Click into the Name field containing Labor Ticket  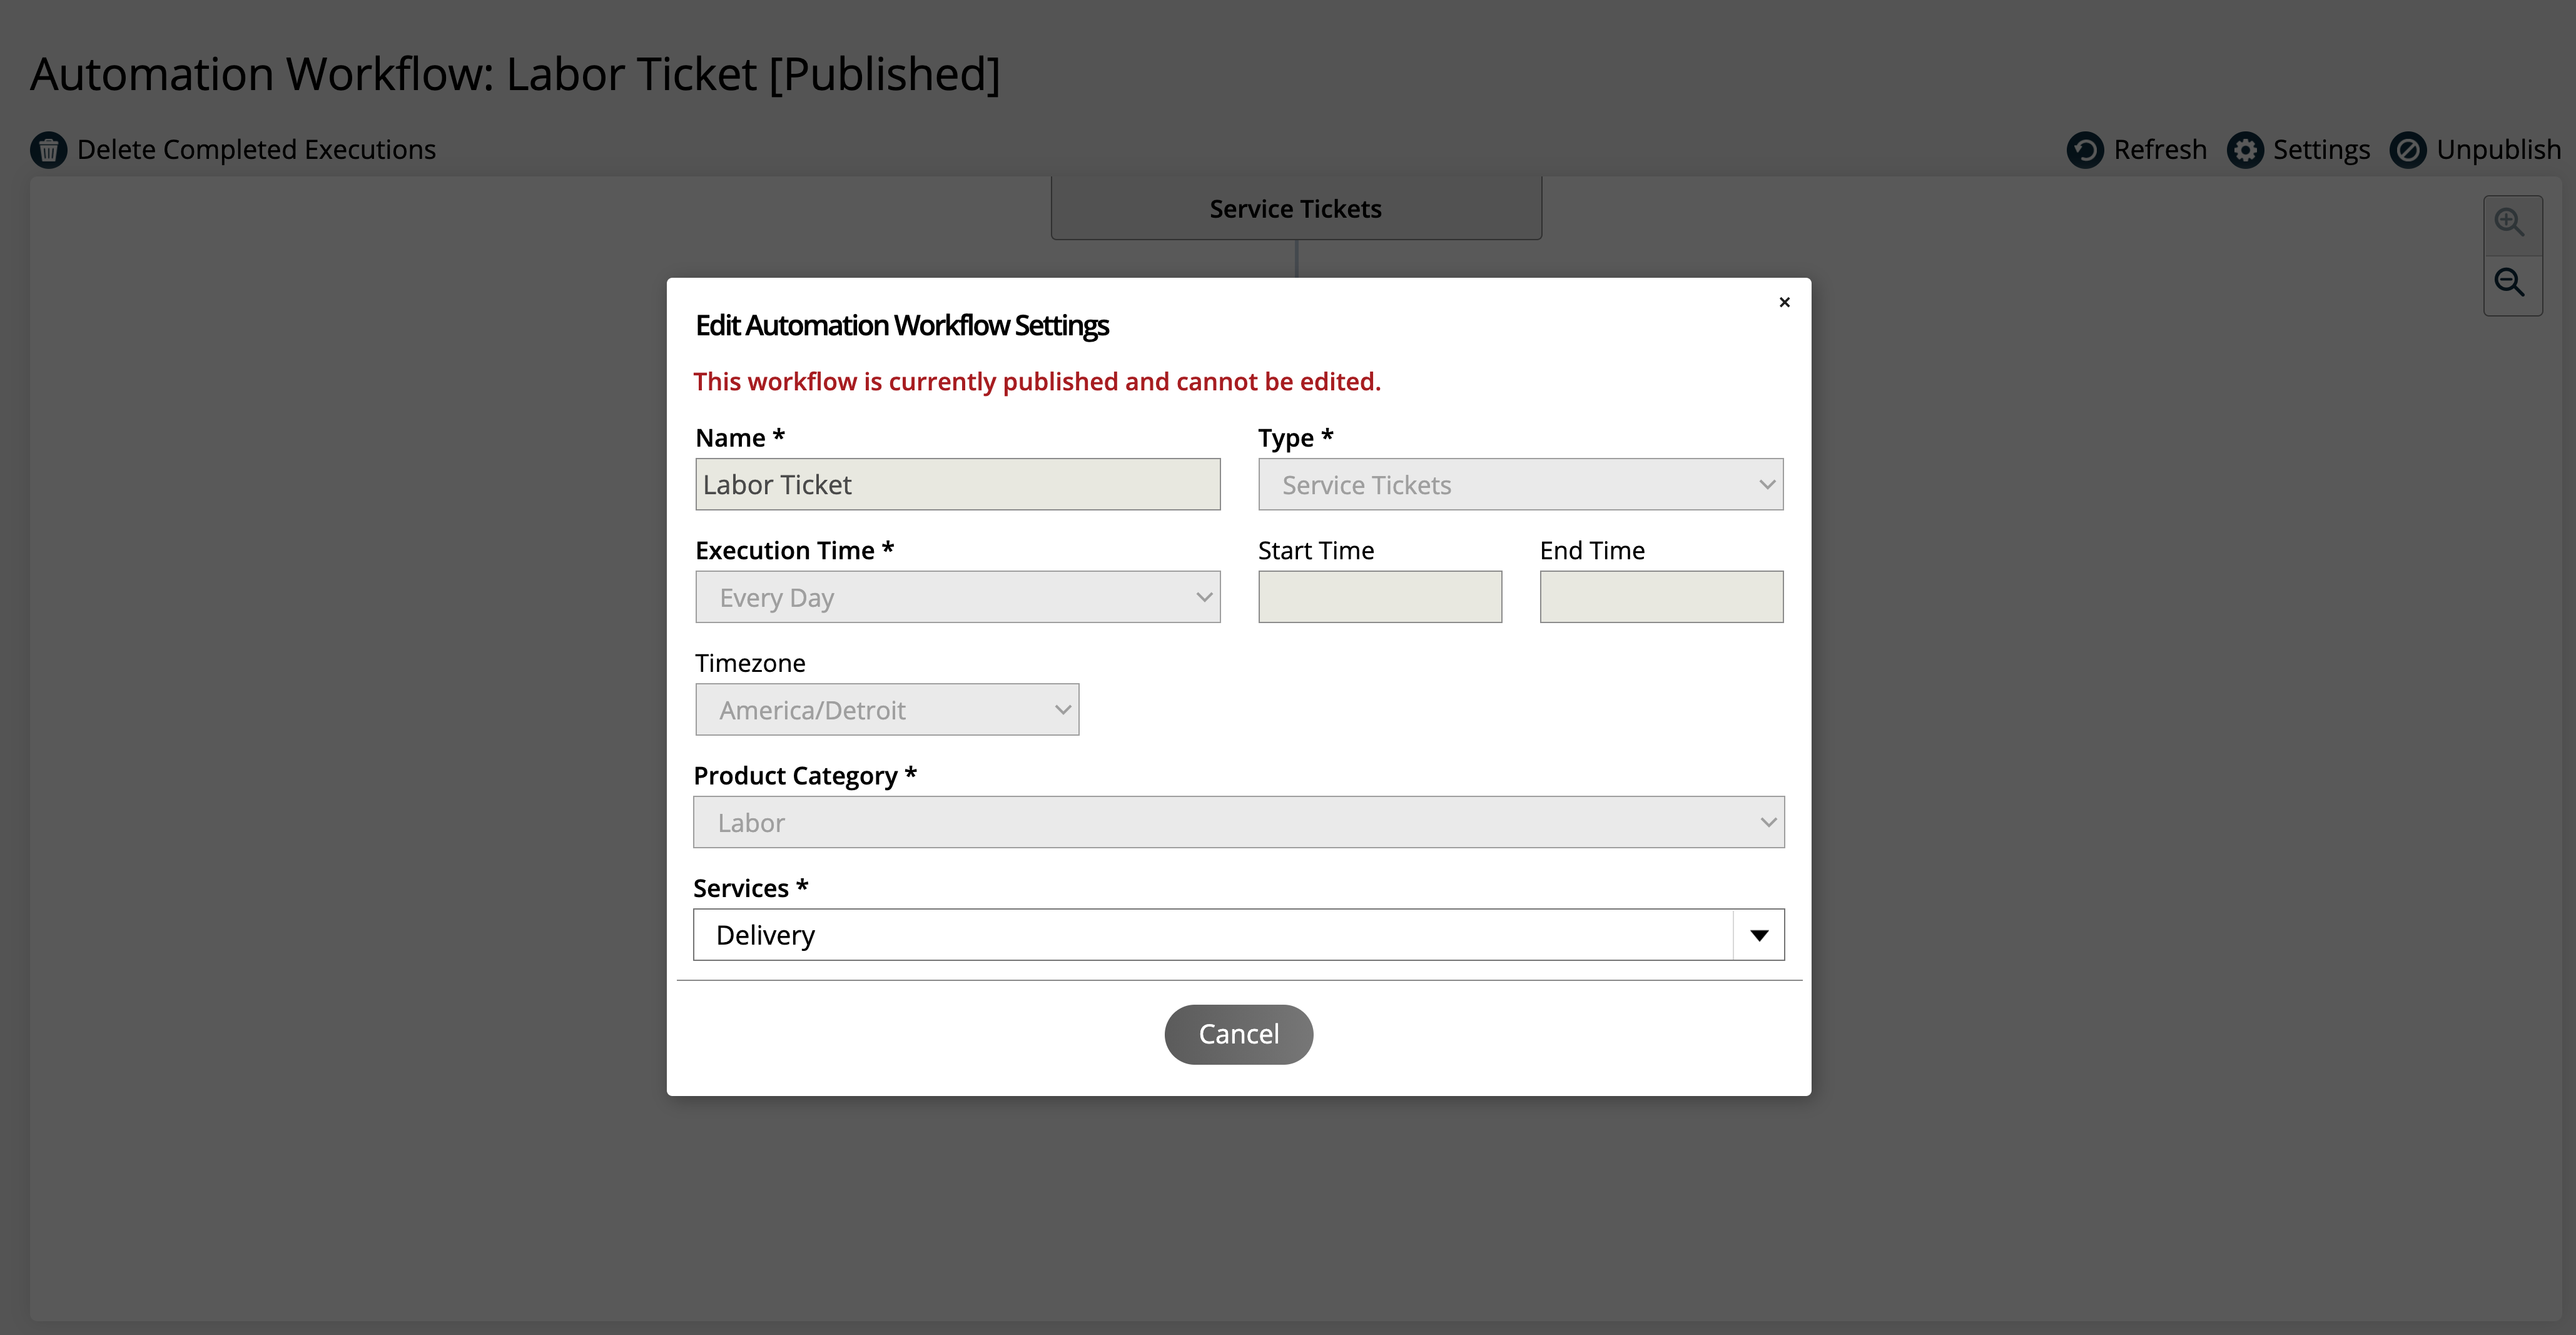coord(957,484)
